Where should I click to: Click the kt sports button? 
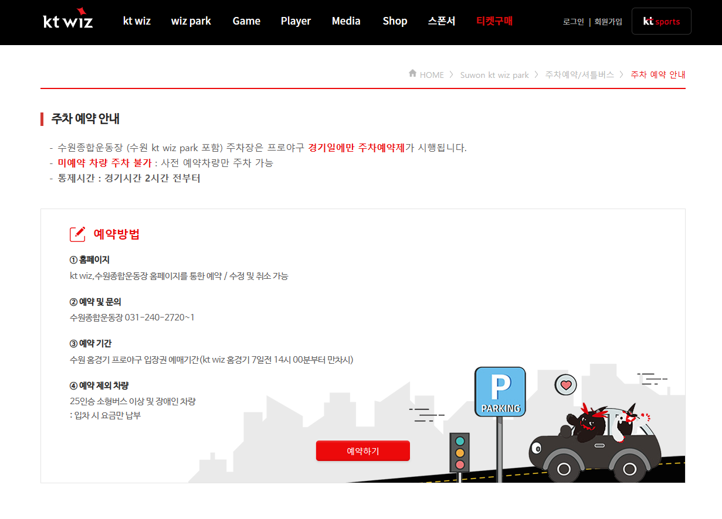pos(662,21)
